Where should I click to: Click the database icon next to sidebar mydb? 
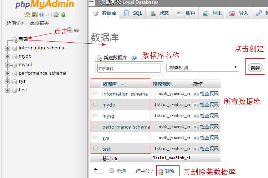pos(15,56)
